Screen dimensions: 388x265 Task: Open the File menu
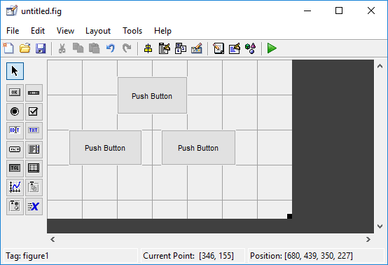click(x=13, y=31)
